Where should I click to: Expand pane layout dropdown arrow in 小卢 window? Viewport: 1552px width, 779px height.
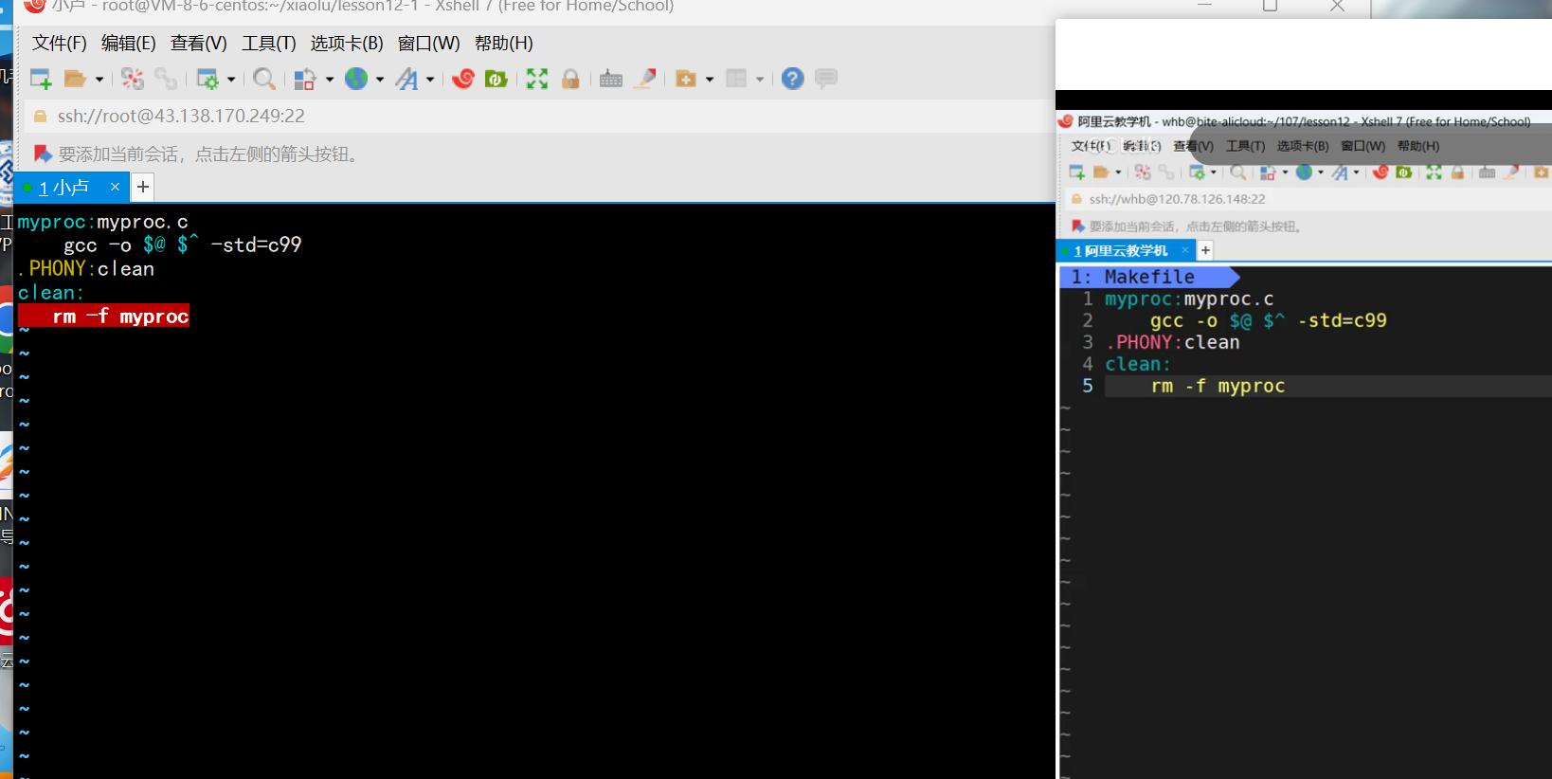pos(760,80)
